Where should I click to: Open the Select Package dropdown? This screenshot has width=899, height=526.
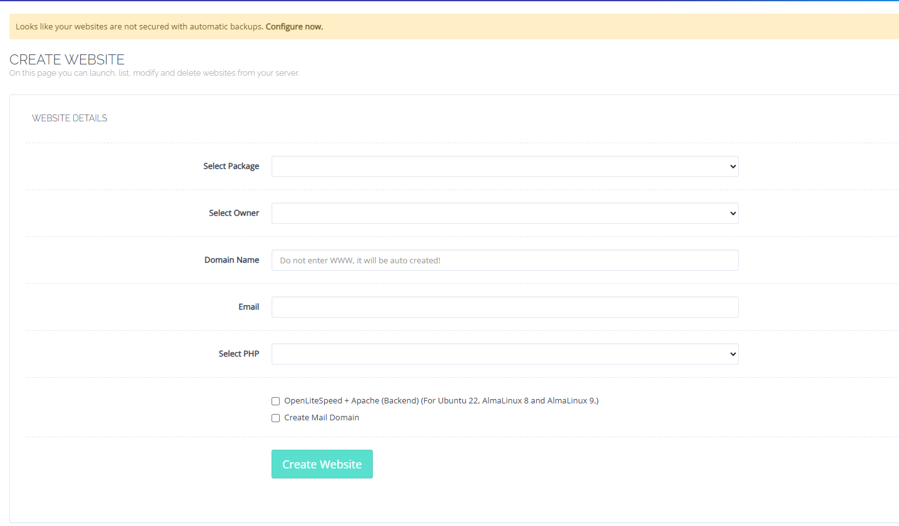click(504, 166)
